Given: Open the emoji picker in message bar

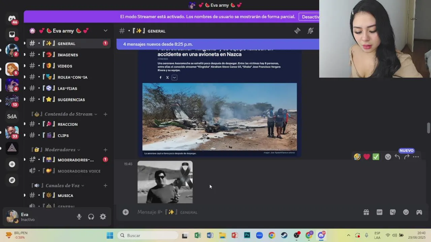Looking at the screenshot, I should click(x=406, y=212).
